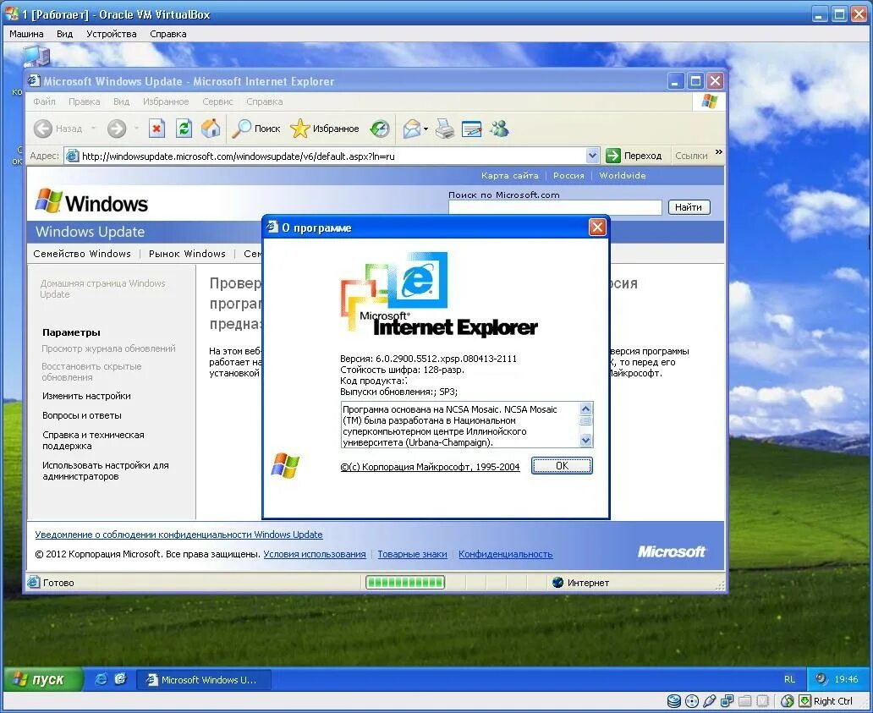Open the Home page icon
The width and height of the screenshot is (873, 713).
pos(211,129)
